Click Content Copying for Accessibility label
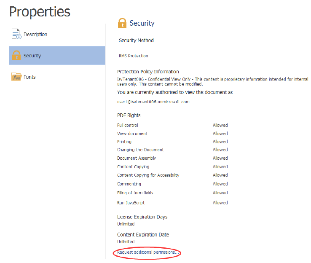This screenshot has width=311, height=263. [148, 175]
